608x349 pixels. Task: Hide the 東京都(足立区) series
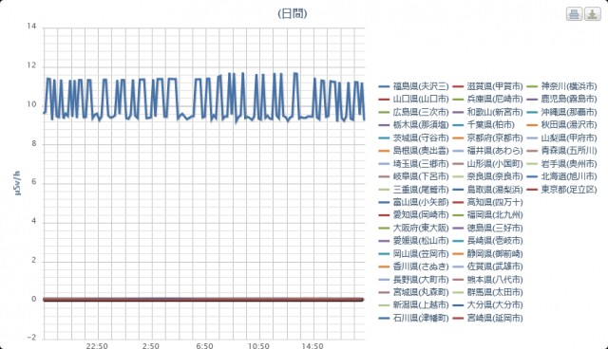click(x=561, y=190)
